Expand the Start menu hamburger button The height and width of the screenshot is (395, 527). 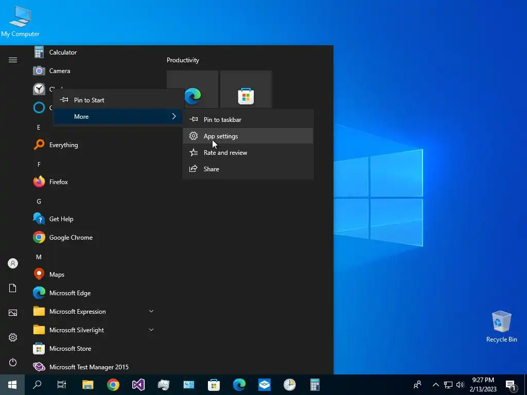13,60
